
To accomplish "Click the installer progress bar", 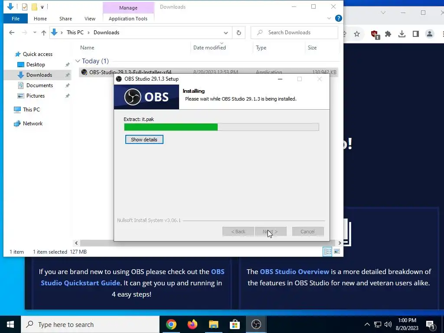I will (x=222, y=127).
